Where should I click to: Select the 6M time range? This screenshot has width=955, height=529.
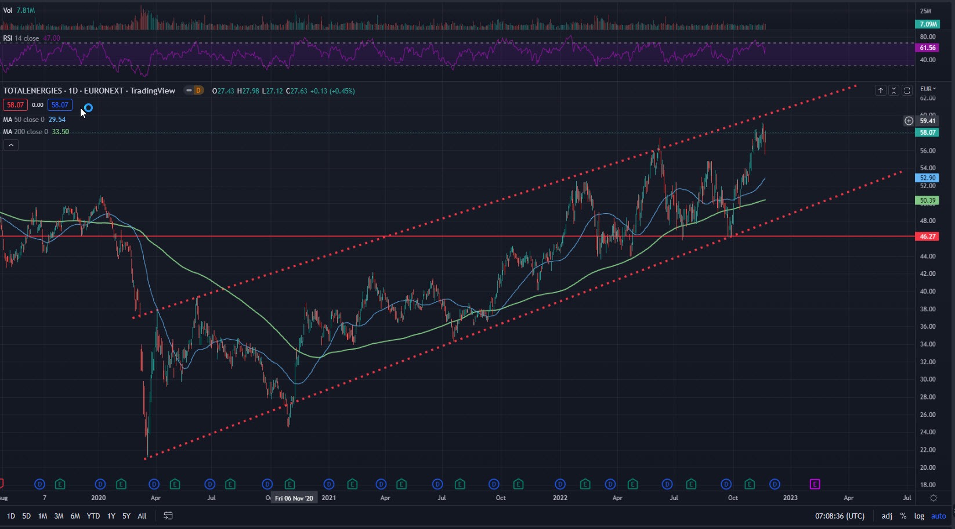click(x=75, y=516)
